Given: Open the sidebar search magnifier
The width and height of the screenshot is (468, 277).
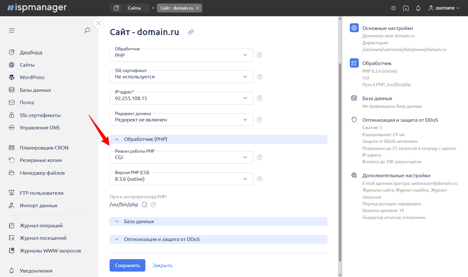Looking at the screenshot, I should point(87,30).
